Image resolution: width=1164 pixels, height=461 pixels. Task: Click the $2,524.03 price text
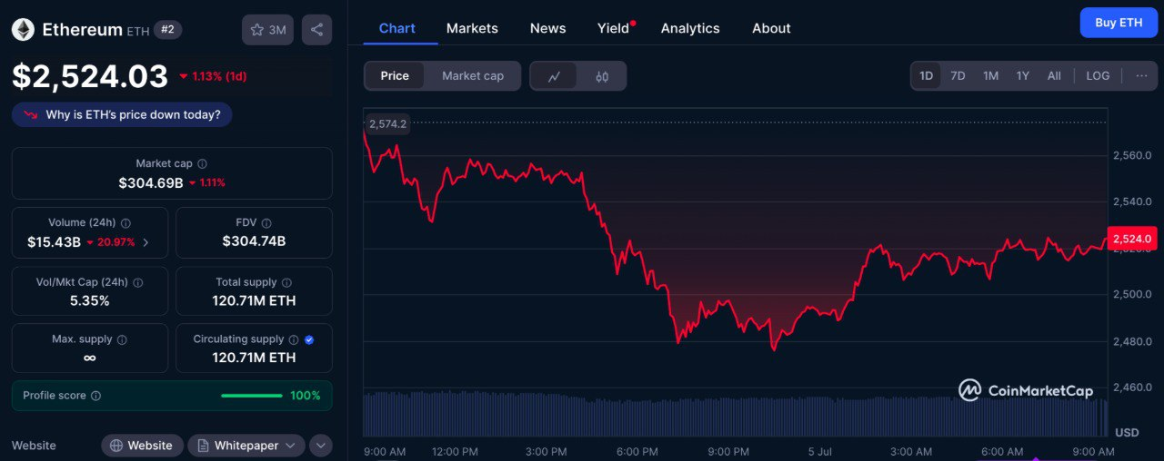pyautogui.click(x=90, y=76)
